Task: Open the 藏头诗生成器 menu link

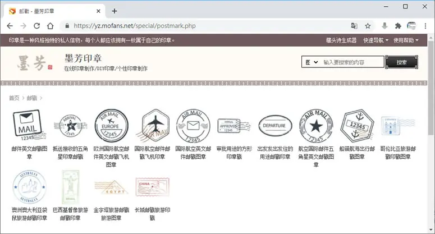Action: tap(341, 40)
